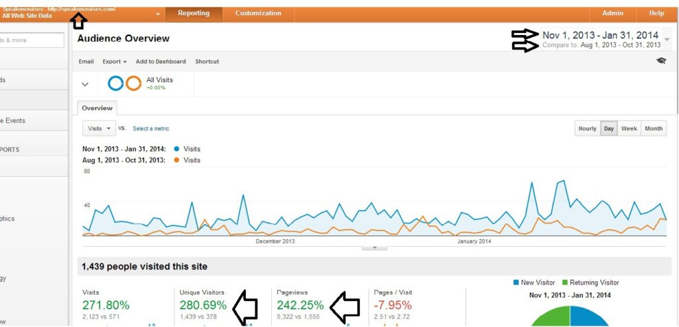Click the sidebar search input field

click(32, 40)
